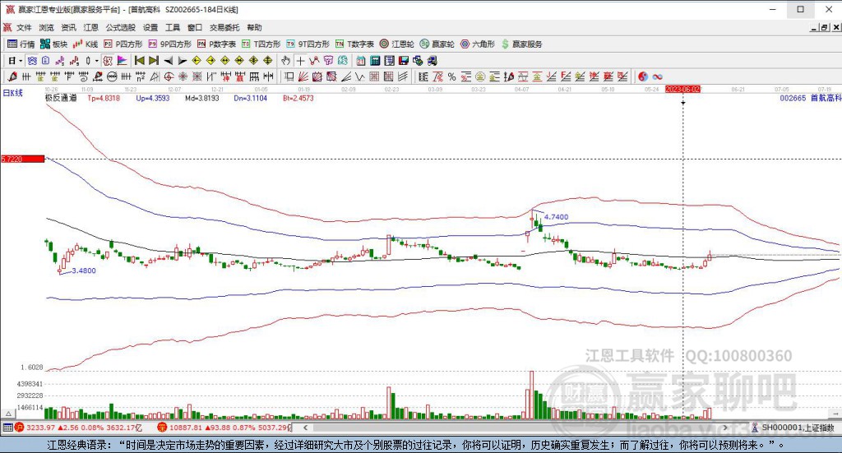Open the 帮助 menu

254,27
